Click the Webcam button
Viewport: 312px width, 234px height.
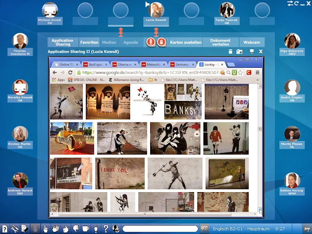(x=252, y=42)
